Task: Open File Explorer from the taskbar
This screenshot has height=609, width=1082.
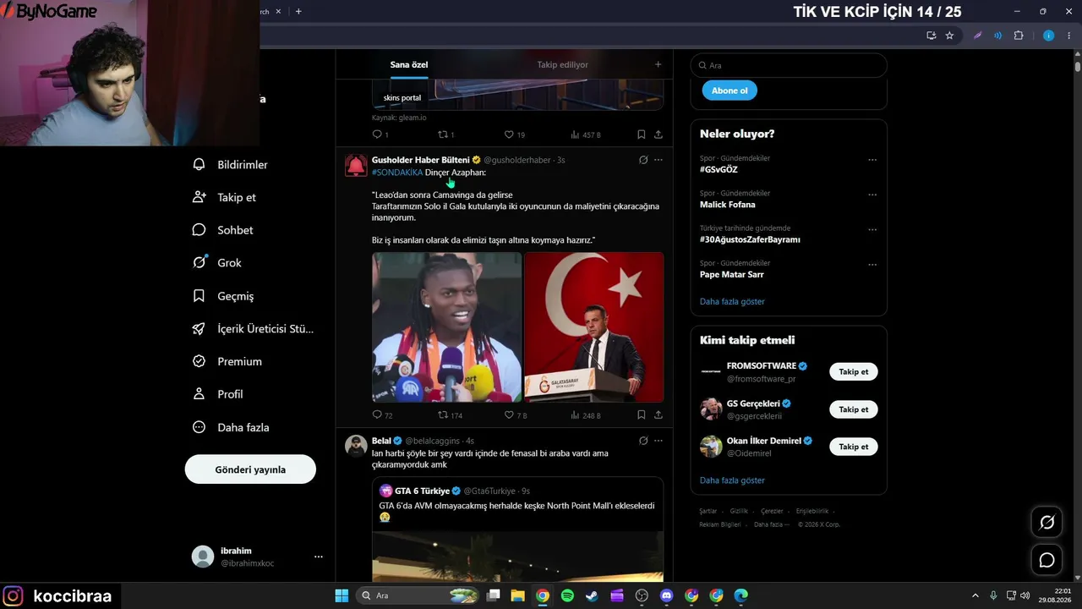Action: 517,595
